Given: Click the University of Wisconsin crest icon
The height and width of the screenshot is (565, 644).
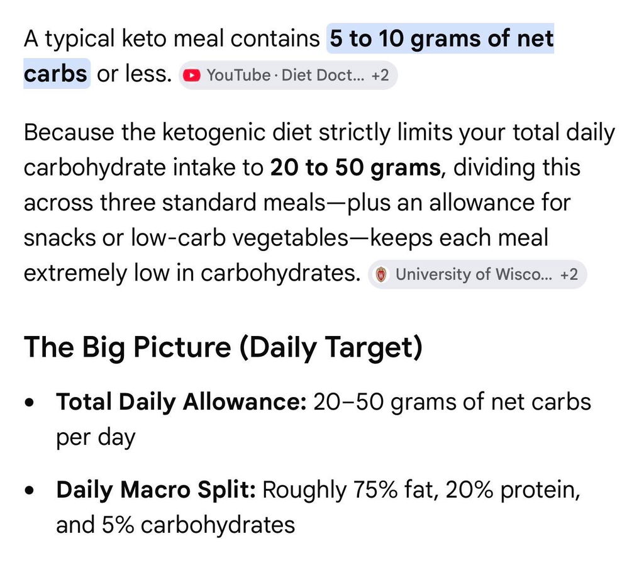Looking at the screenshot, I should coord(382,274).
